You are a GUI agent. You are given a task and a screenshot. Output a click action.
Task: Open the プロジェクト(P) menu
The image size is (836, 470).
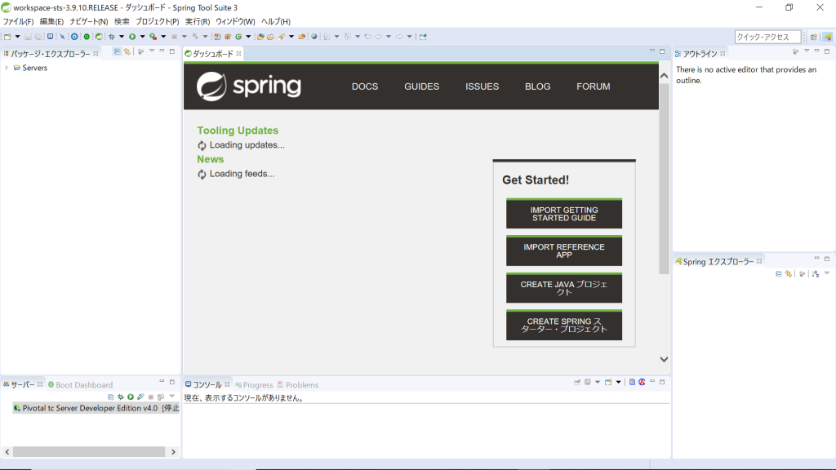coord(158,22)
